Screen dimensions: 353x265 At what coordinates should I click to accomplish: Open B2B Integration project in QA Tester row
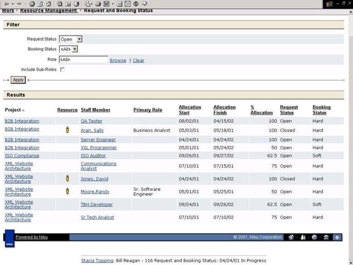[22, 121]
